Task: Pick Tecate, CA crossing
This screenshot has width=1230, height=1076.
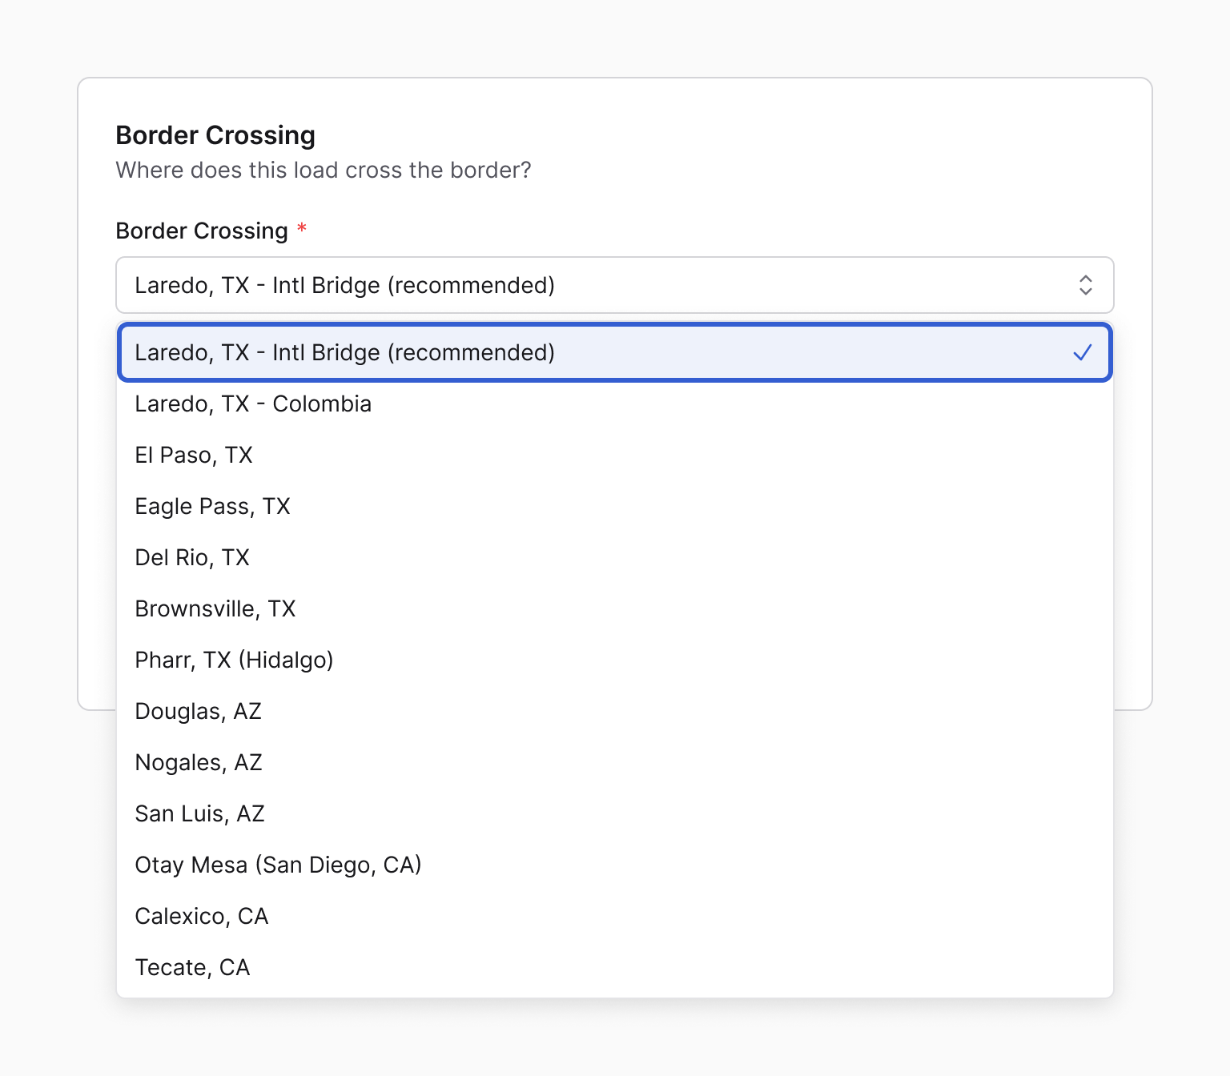Action: click(614, 967)
